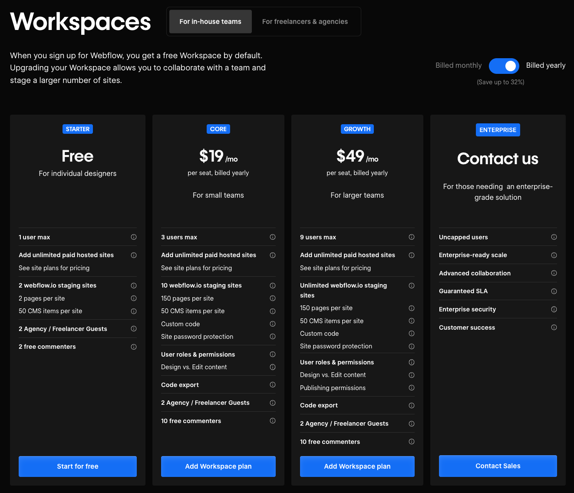
Task: Click the Free price heading in Starter
Action: click(x=78, y=156)
